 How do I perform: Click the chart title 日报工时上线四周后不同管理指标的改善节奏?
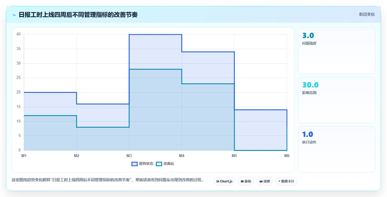(x=78, y=15)
